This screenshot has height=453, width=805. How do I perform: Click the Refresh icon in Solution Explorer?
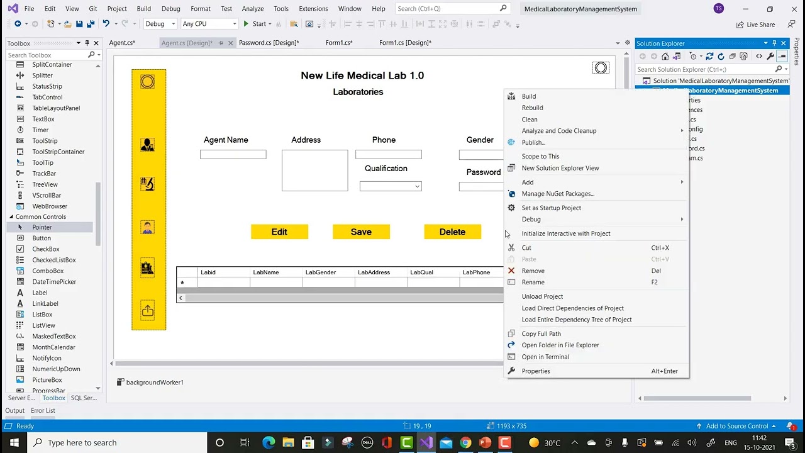[x=721, y=57]
